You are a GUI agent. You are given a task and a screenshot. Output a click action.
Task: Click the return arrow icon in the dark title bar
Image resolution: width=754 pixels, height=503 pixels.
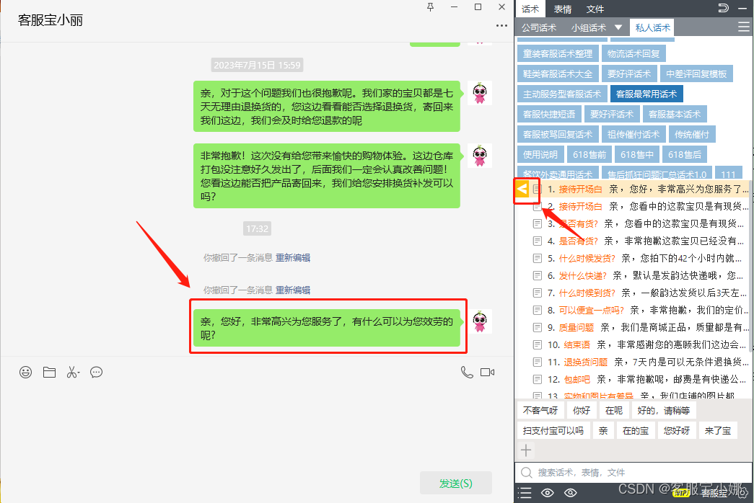click(x=723, y=8)
